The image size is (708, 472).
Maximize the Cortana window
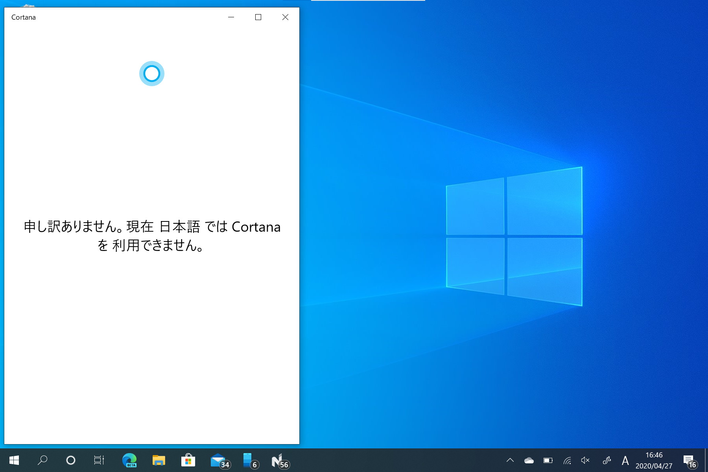[258, 17]
